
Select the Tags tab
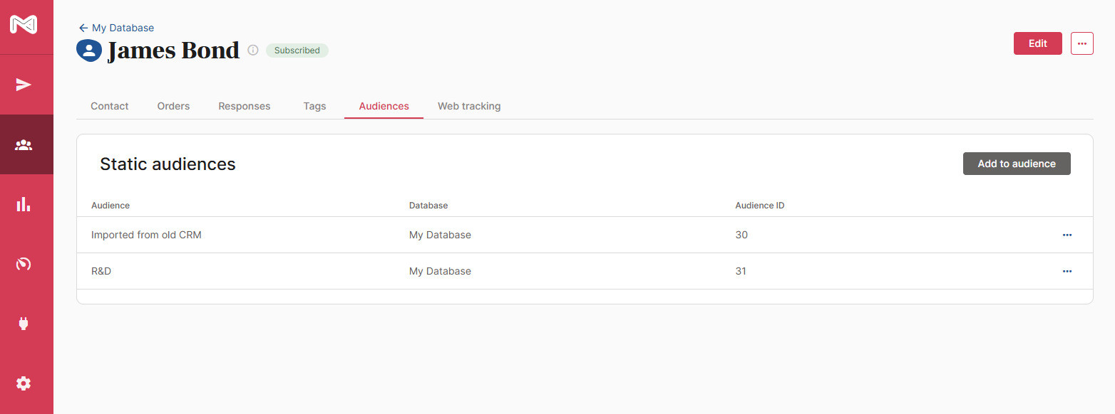click(x=314, y=106)
